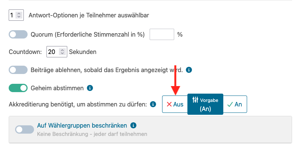
Task: Show info tooltip for Geheim abstimmen
Action: click(x=90, y=88)
